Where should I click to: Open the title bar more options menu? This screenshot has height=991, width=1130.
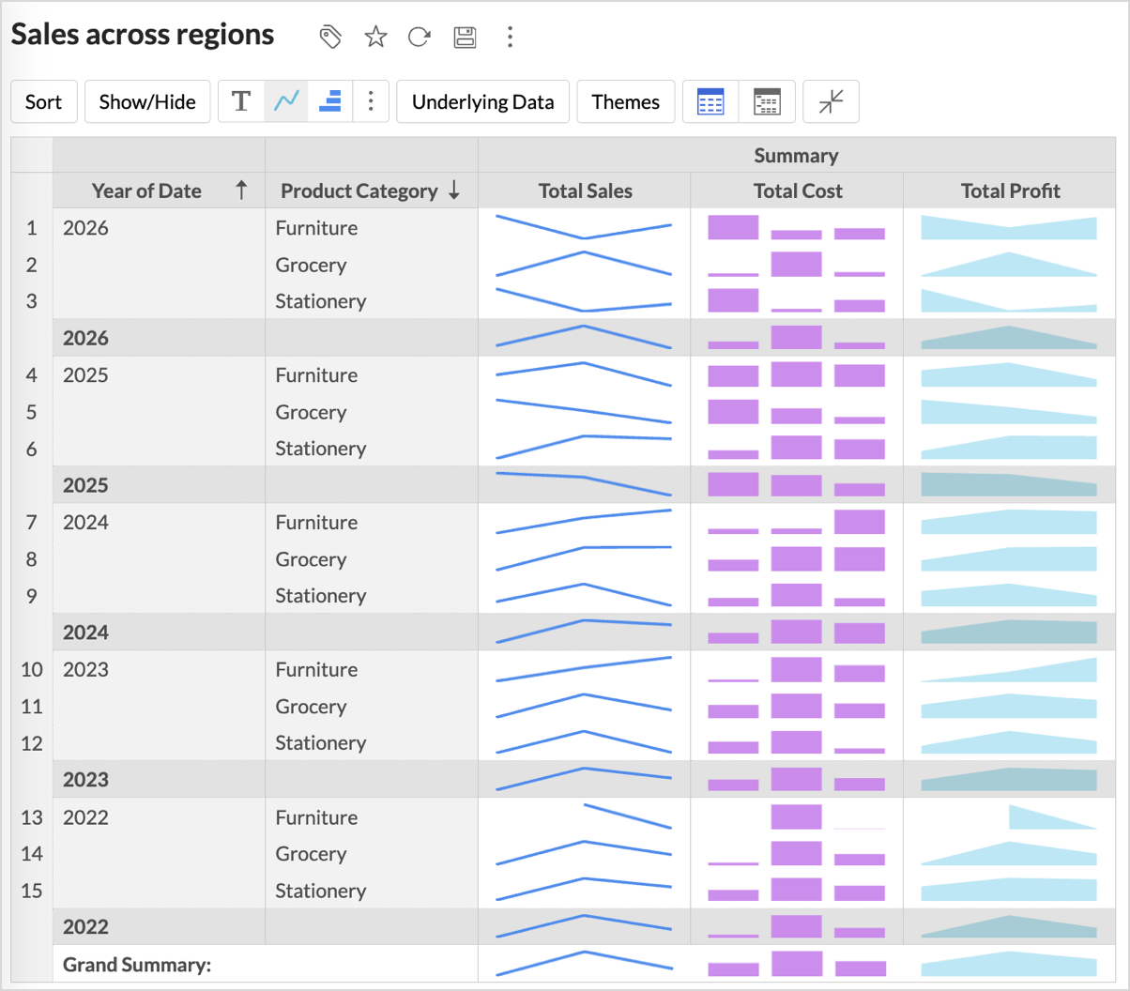(x=510, y=37)
